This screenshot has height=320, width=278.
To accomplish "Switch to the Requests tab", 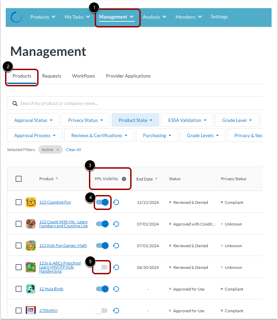I will 51,76.
